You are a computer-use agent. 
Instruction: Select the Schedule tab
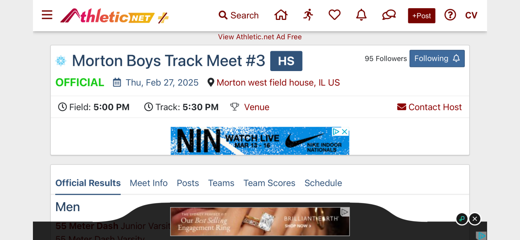click(323, 183)
